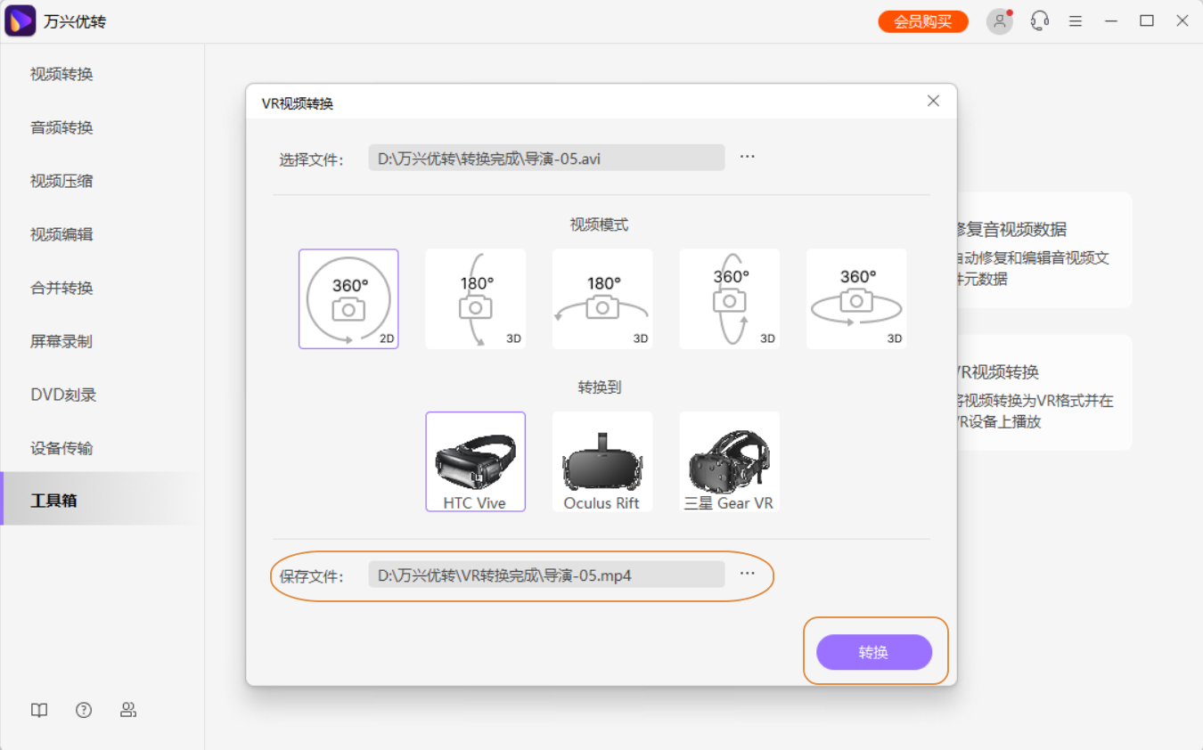Choose Oculus Rift as the target device
Viewport: 1203px width, 750px height.
click(602, 461)
